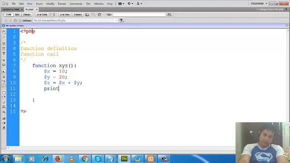The width and height of the screenshot is (290, 163).
Task: Click the 'No syntax errors.' status text
Action: (x=15, y=26)
